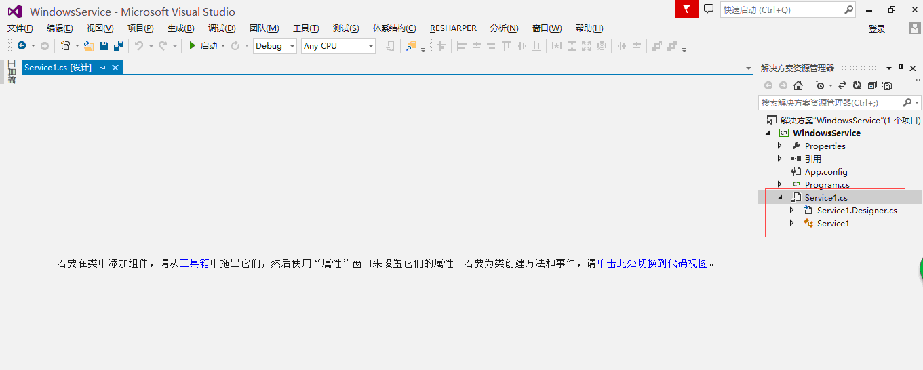Open file using the folder icon

tap(88, 45)
